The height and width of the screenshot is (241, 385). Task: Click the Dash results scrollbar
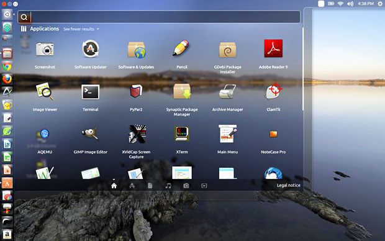click(303, 69)
